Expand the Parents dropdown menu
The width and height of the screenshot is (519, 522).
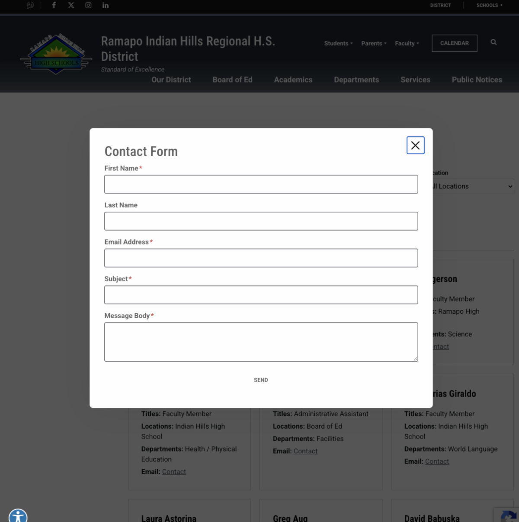[374, 43]
